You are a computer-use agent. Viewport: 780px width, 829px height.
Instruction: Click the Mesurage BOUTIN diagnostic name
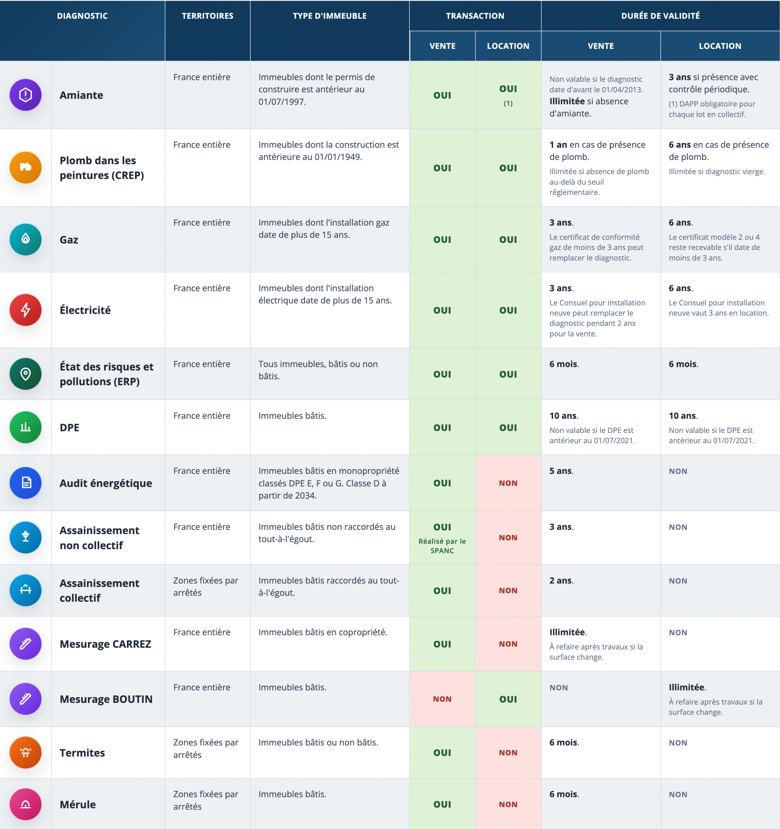pyautogui.click(x=106, y=699)
